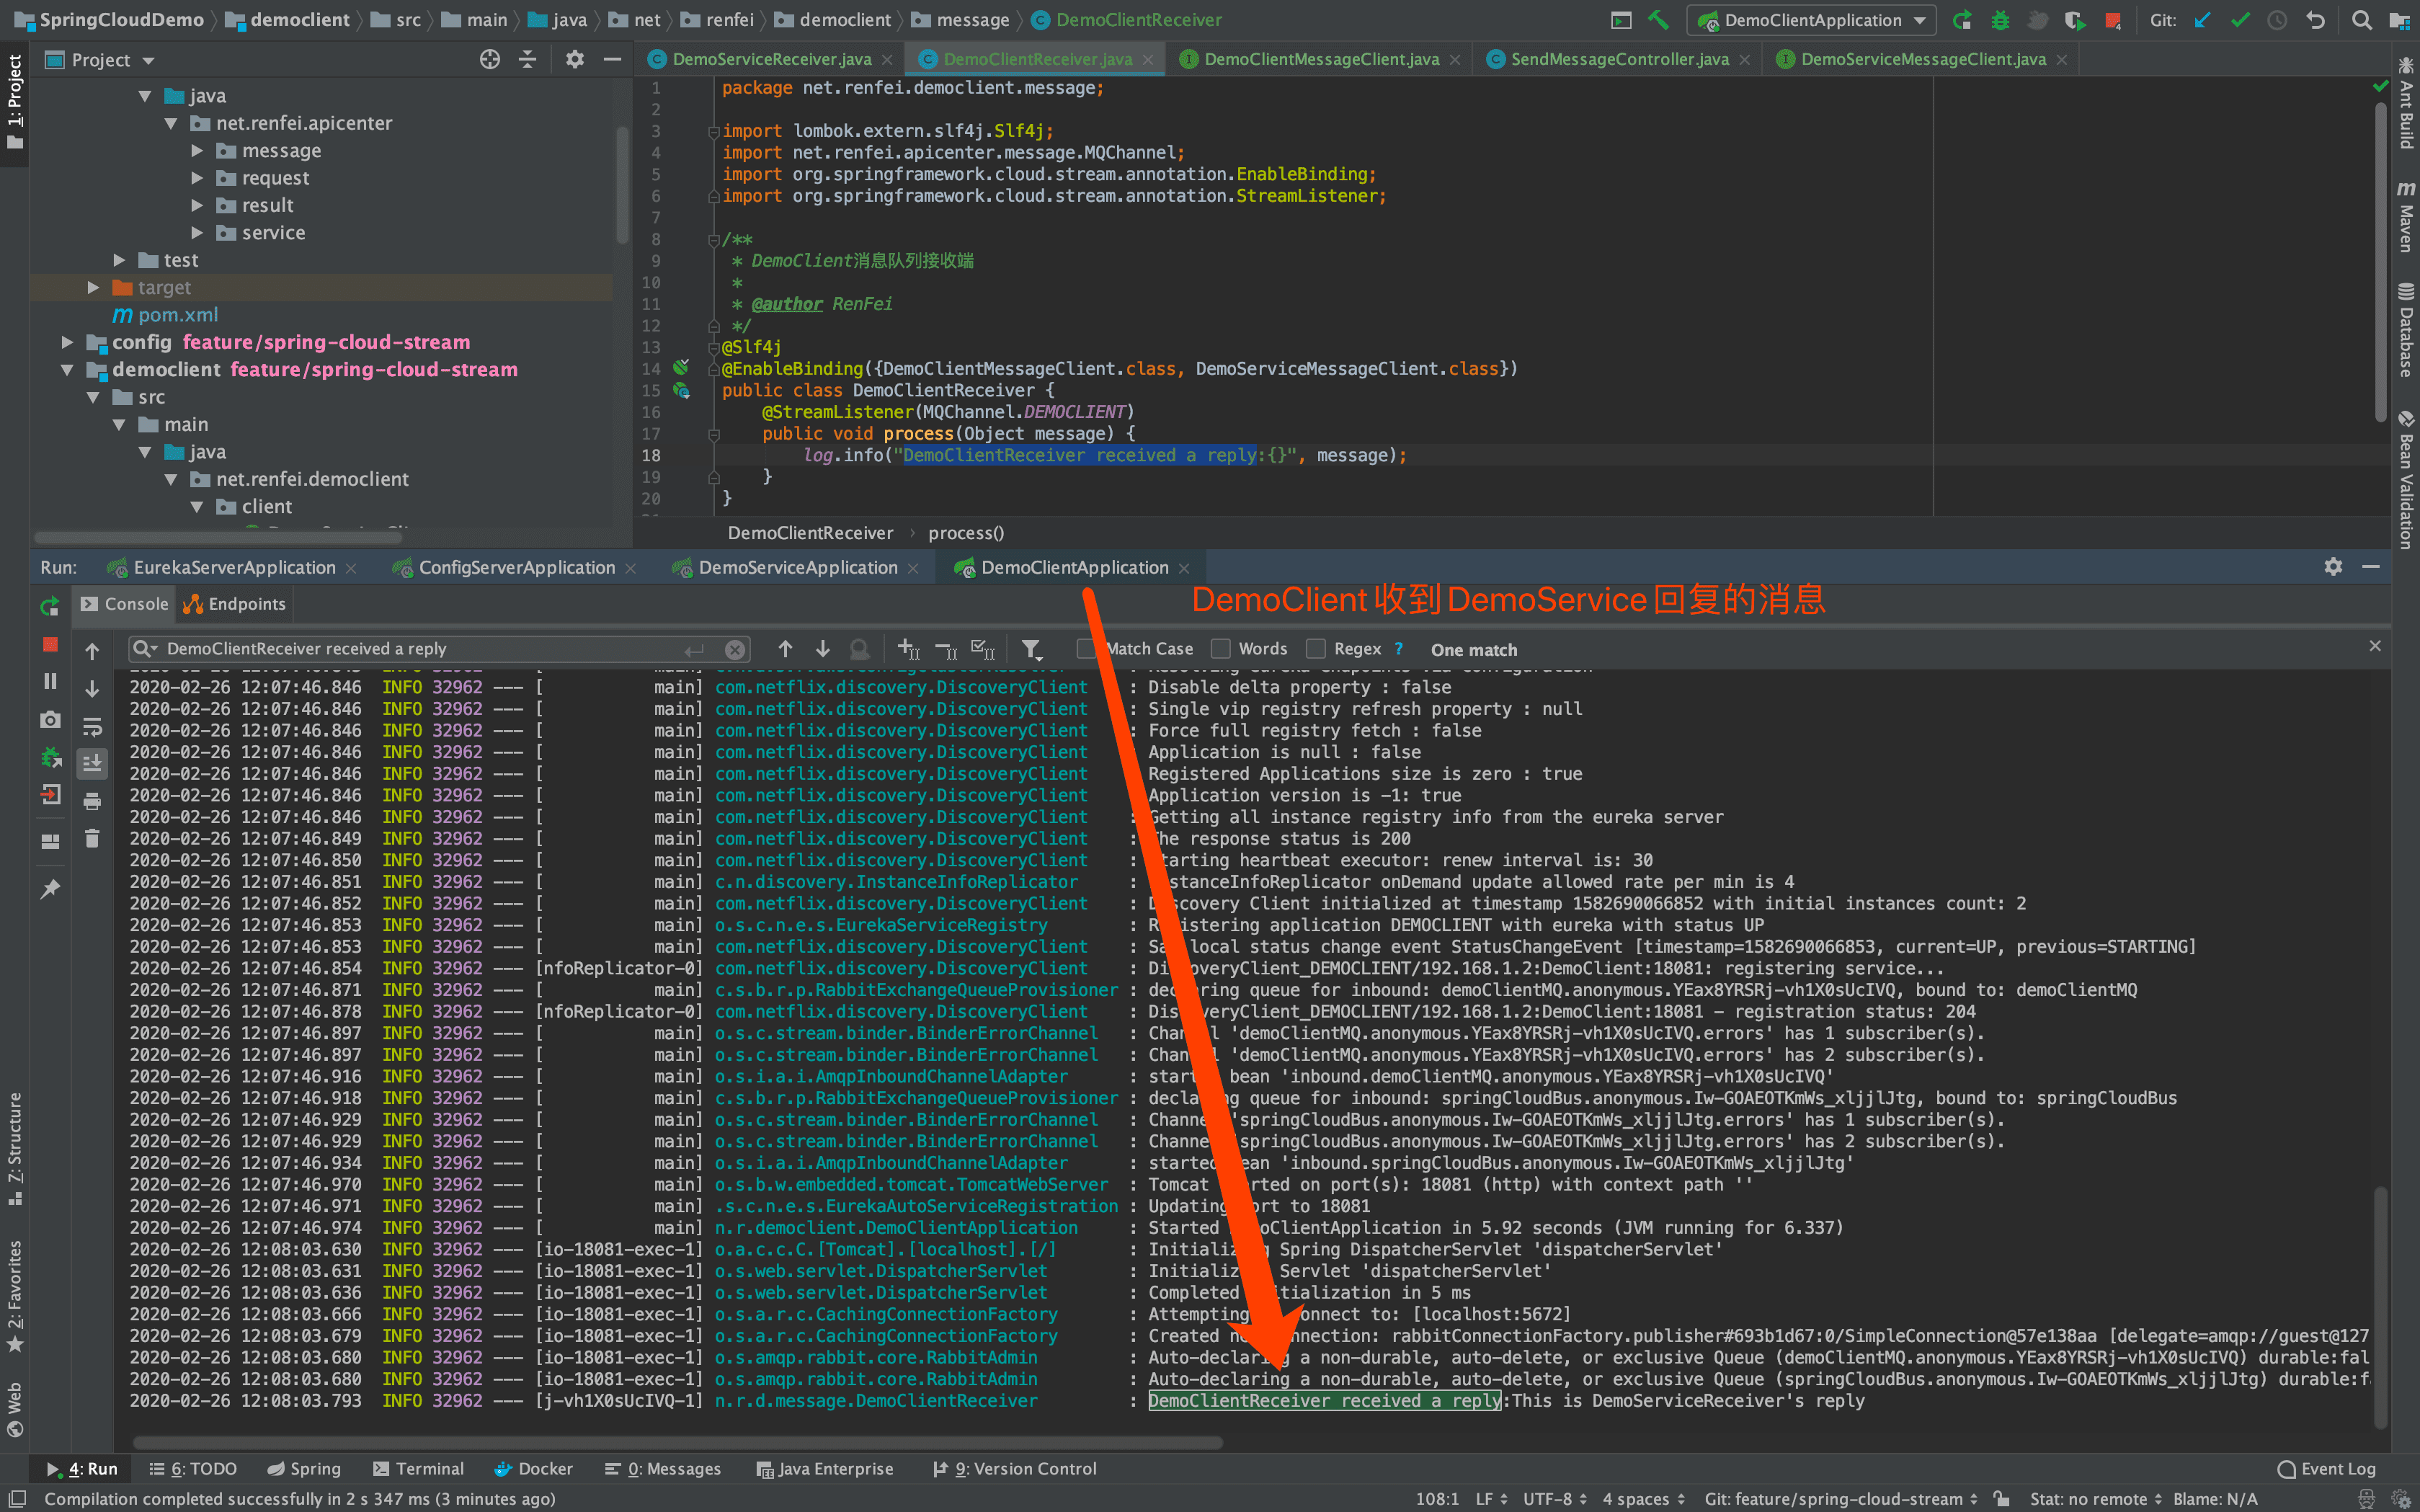This screenshot has height=1512, width=2420.
Task: Click process() in the breadcrumb bar
Action: [x=965, y=533]
